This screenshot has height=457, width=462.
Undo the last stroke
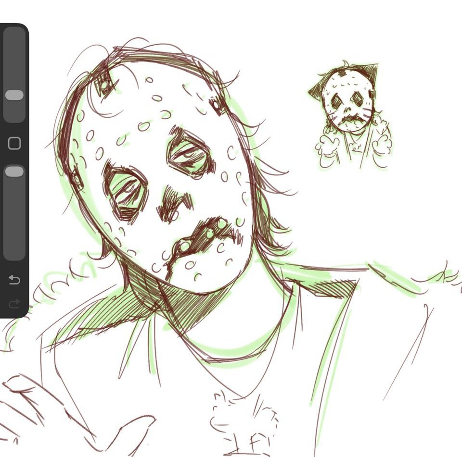[14, 280]
